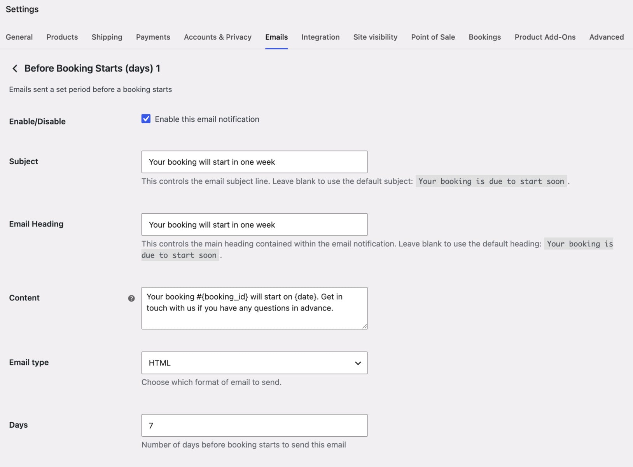The image size is (633, 467).
Task: Click 'Enable this email notification' label text
Action: (207, 119)
